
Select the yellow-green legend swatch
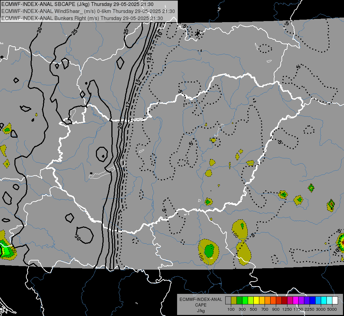pyautogui.click(x=251, y=300)
